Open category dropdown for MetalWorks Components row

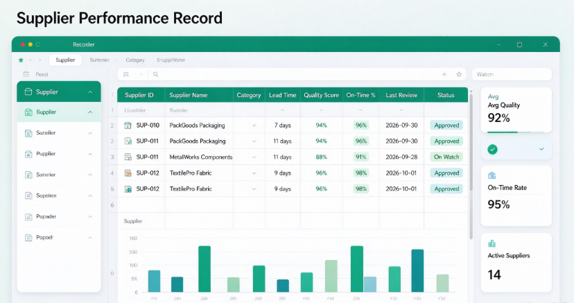coord(254,157)
